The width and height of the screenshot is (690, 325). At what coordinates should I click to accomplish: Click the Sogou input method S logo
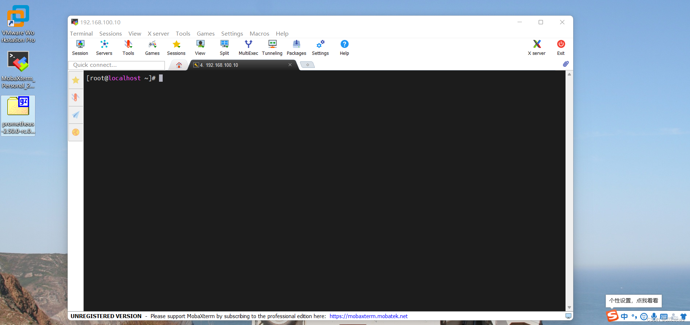612,316
